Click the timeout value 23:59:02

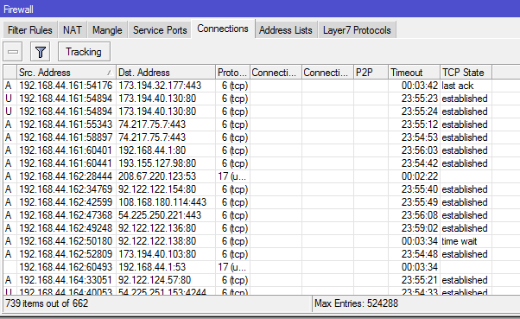coord(420,228)
